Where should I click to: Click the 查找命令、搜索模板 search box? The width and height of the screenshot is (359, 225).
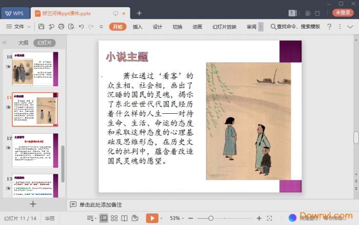295,27
